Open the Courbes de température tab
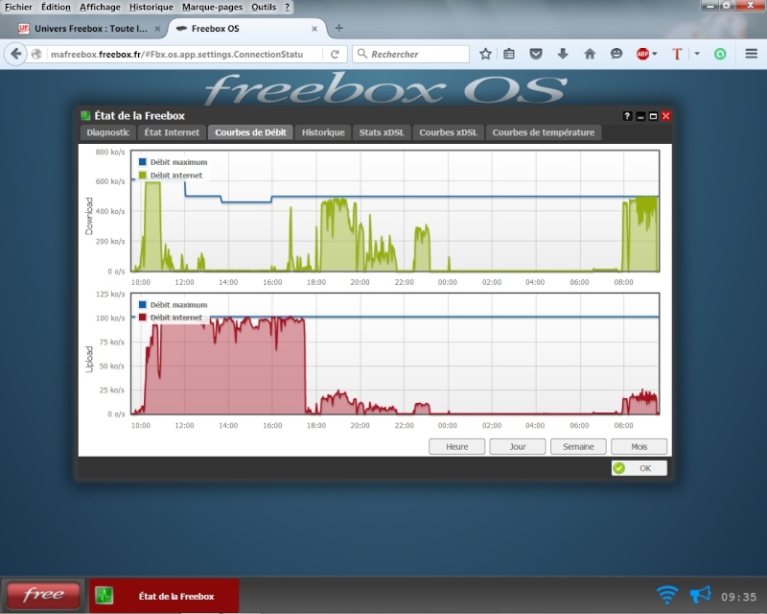 coord(544,132)
